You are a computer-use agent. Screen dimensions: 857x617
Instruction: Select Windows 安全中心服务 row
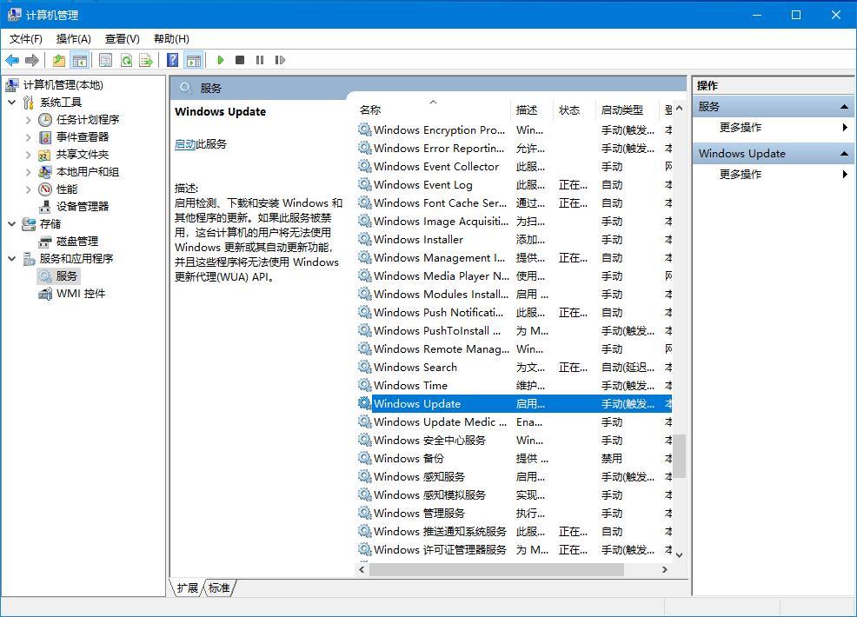(x=515, y=440)
